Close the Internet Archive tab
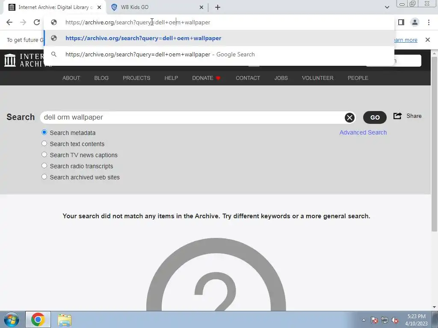Image resolution: width=438 pixels, height=328 pixels. click(x=99, y=7)
